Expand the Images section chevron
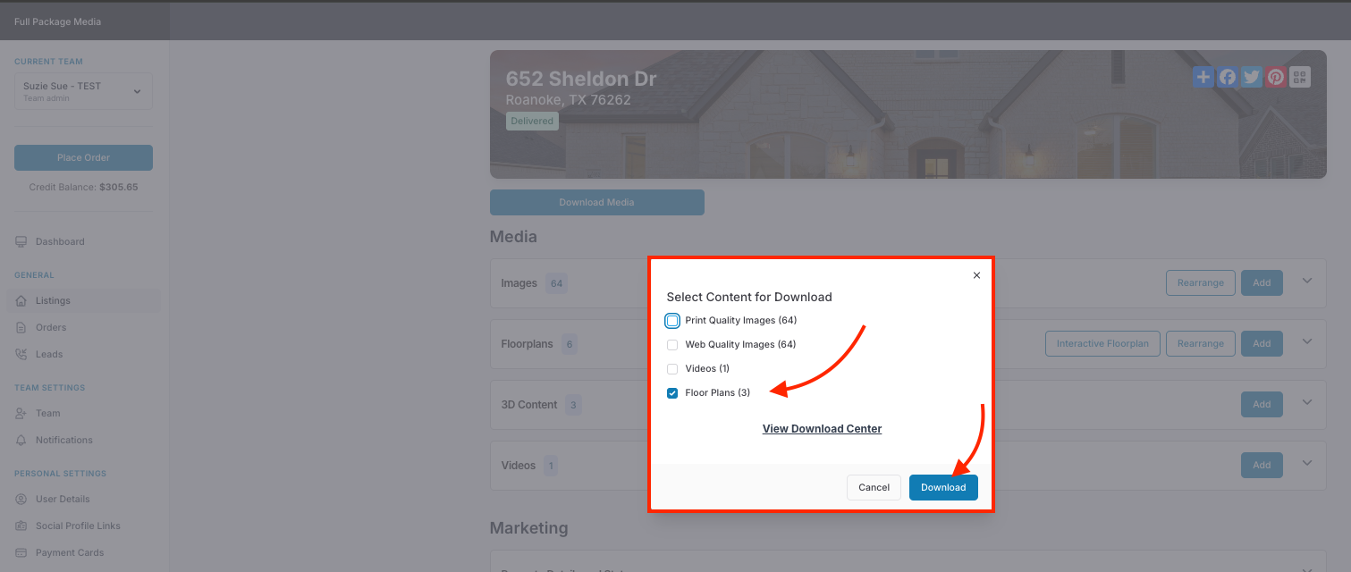 click(1307, 281)
